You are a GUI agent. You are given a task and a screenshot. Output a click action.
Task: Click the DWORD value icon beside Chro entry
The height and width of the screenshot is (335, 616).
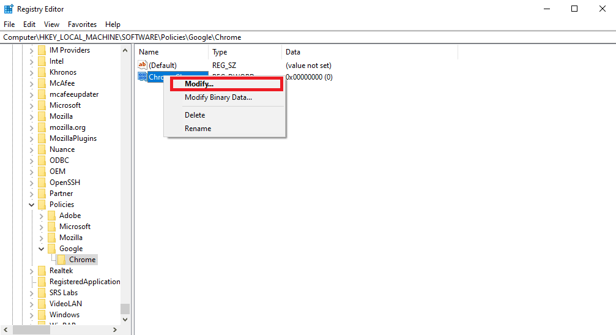pos(142,77)
